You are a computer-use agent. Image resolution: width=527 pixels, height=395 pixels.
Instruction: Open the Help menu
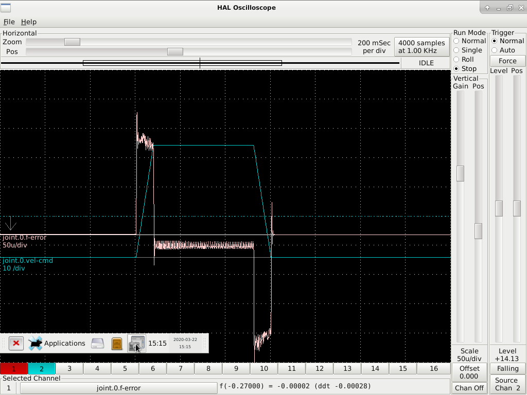[29, 22]
